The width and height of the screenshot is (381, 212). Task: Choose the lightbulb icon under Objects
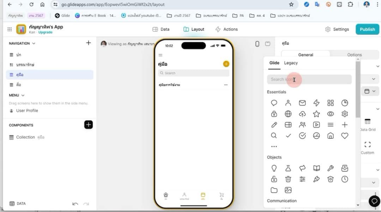coord(274,168)
